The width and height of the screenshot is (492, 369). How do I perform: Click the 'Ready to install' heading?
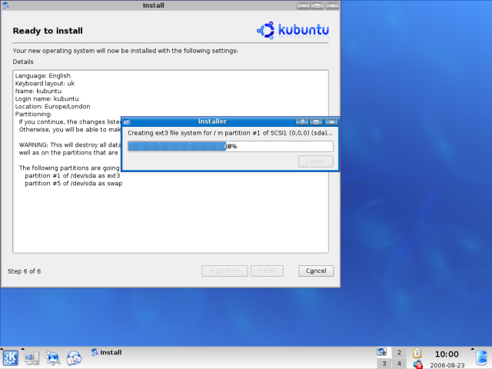click(x=48, y=31)
